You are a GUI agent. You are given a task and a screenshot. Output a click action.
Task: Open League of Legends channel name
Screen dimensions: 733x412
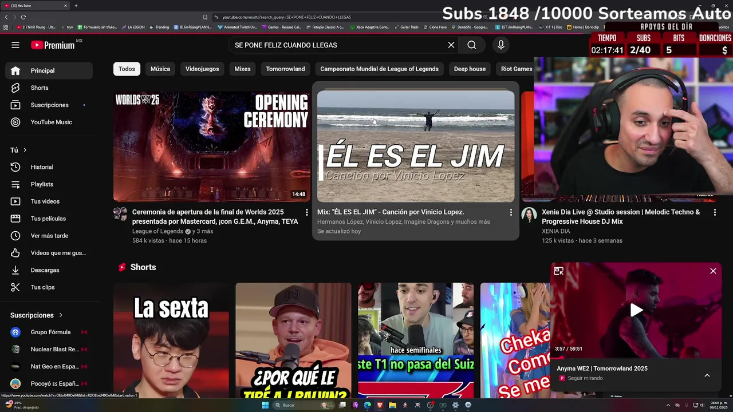pyautogui.click(x=157, y=231)
